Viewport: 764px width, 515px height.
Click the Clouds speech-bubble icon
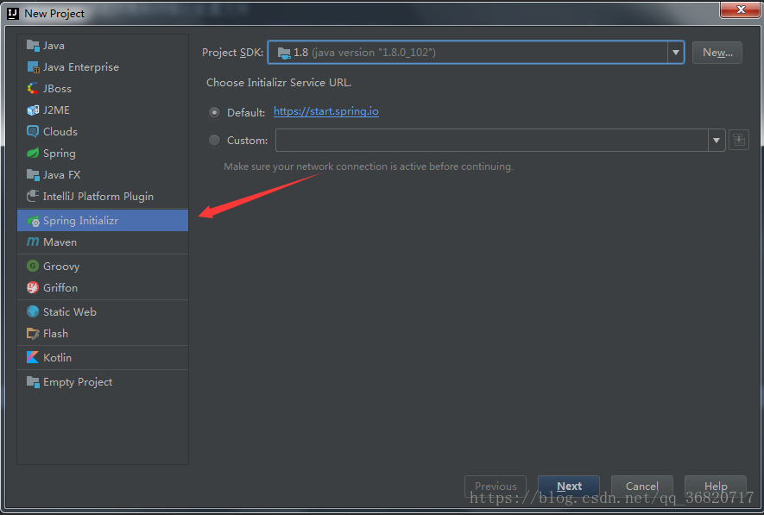tap(33, 131)
